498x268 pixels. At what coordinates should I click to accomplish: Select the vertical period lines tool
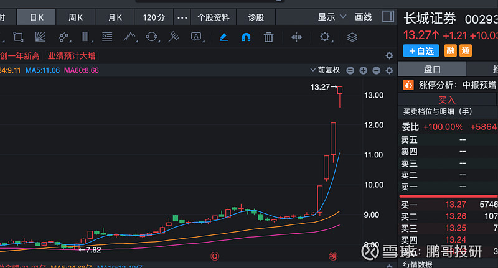coord(85,37)
